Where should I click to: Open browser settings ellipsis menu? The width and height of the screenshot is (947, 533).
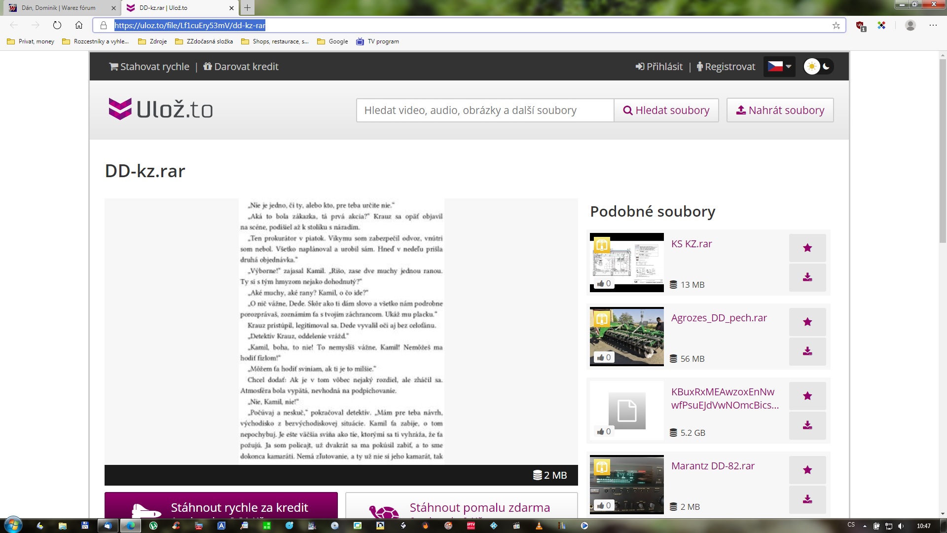933,25
